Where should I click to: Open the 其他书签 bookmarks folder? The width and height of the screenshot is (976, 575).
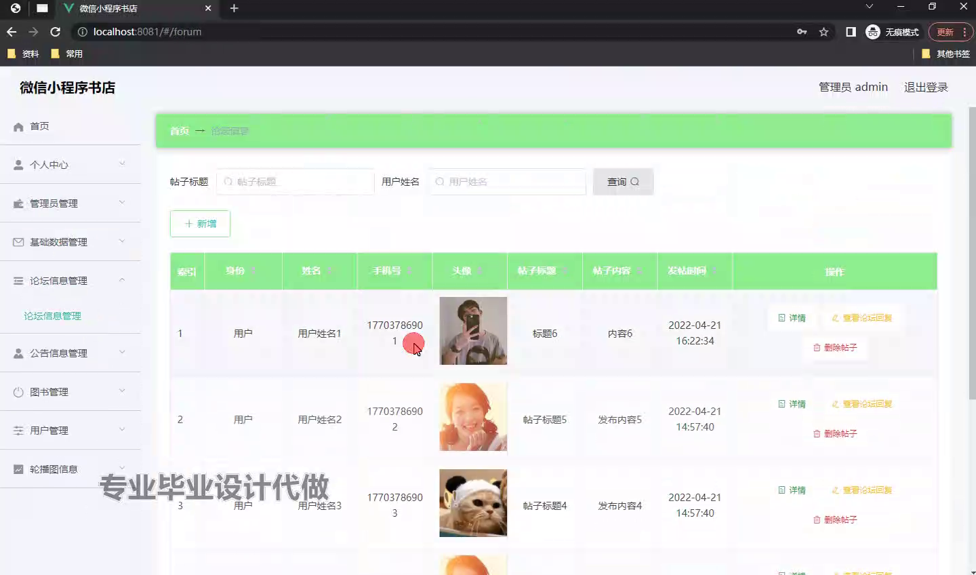click(x=946, y=54)
